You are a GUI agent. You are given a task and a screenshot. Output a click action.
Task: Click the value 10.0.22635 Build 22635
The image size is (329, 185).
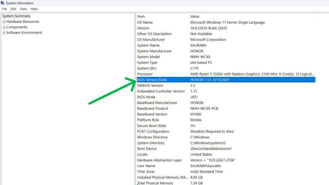tap(209, 28)
